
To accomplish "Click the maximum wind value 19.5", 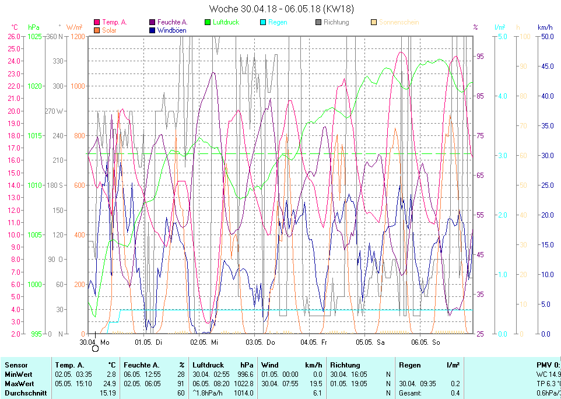I will click(x=316, y=384).
